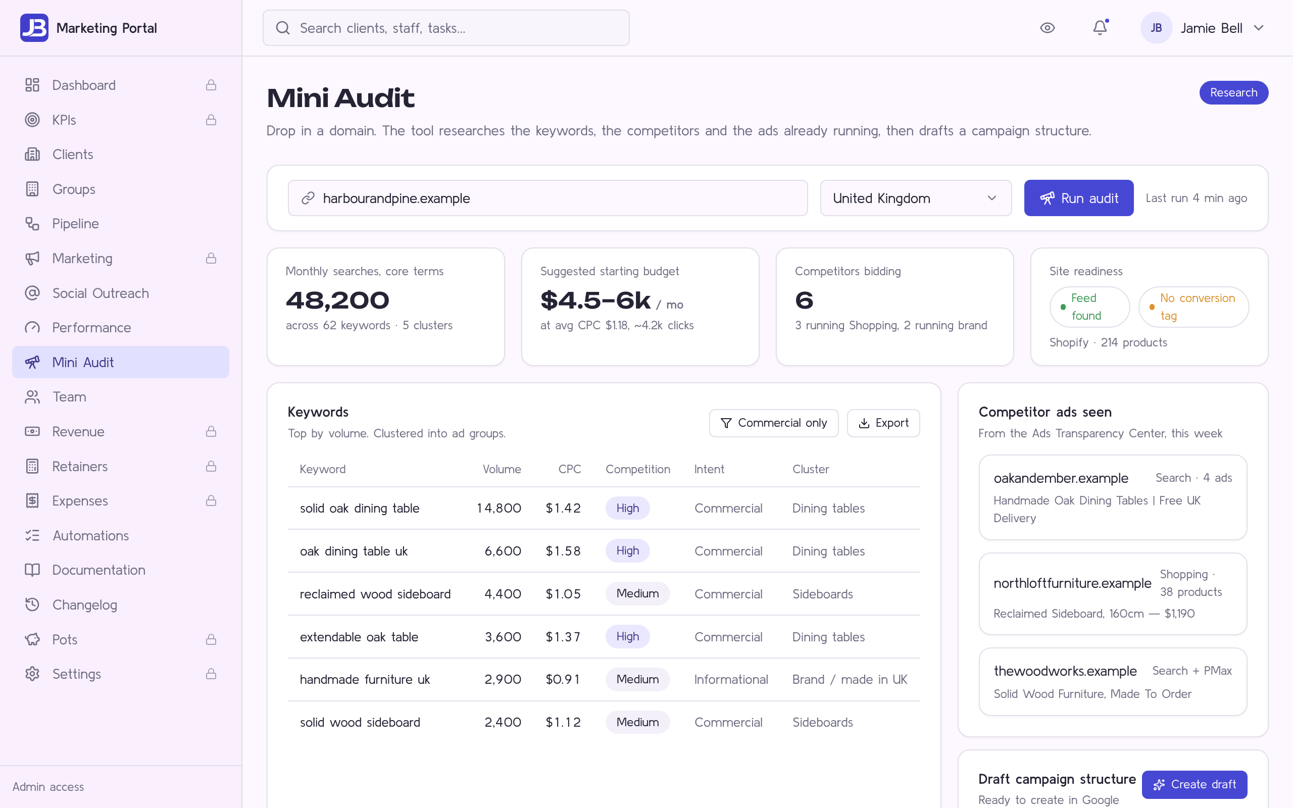Focus the search clients, staff, tasks field
1293x808 pixels.
pyautogui.click(x=445, y=28)
